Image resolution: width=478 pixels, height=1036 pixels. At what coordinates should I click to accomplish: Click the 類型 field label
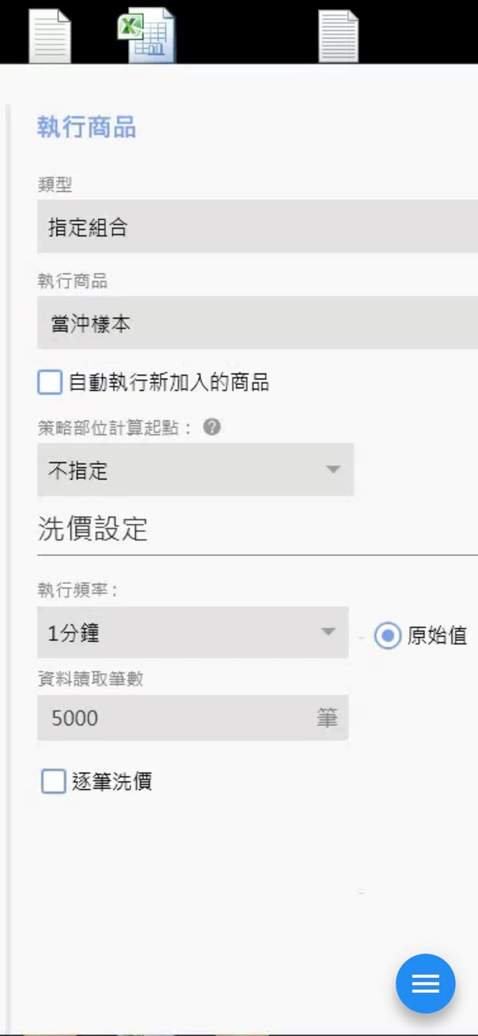tap(55, 184)
